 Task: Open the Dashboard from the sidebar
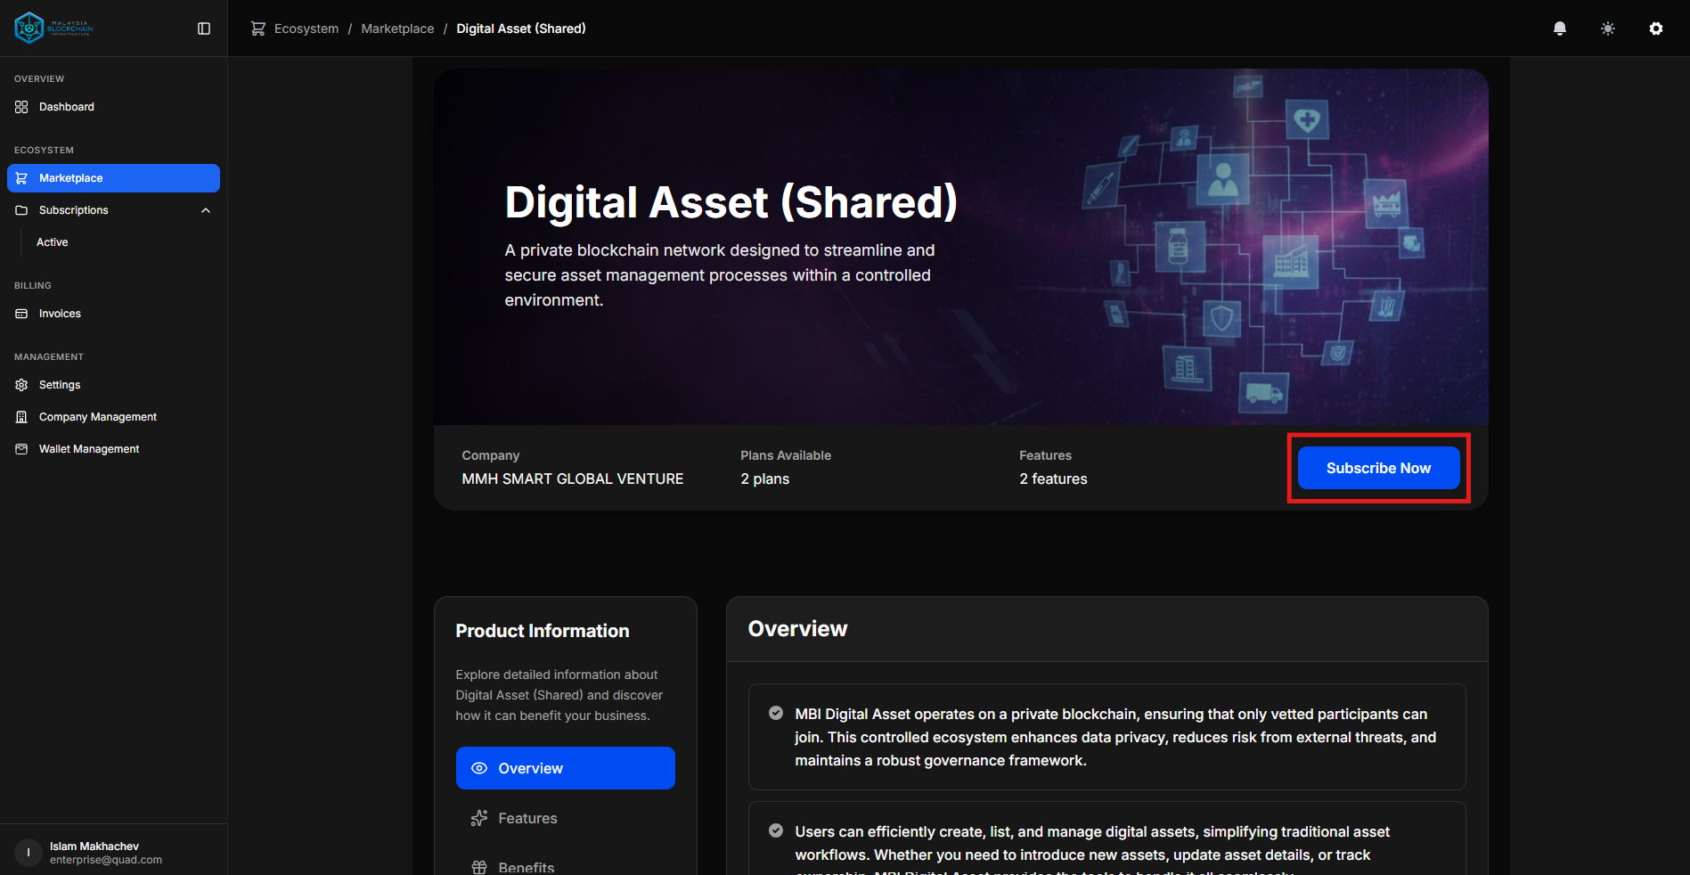click(65, 106)
